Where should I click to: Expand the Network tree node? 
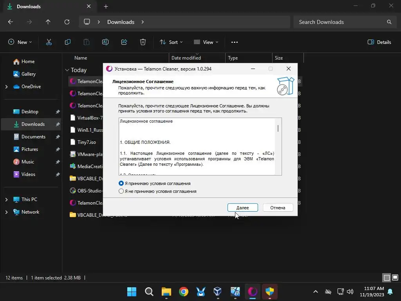click(x=6, y=212)
